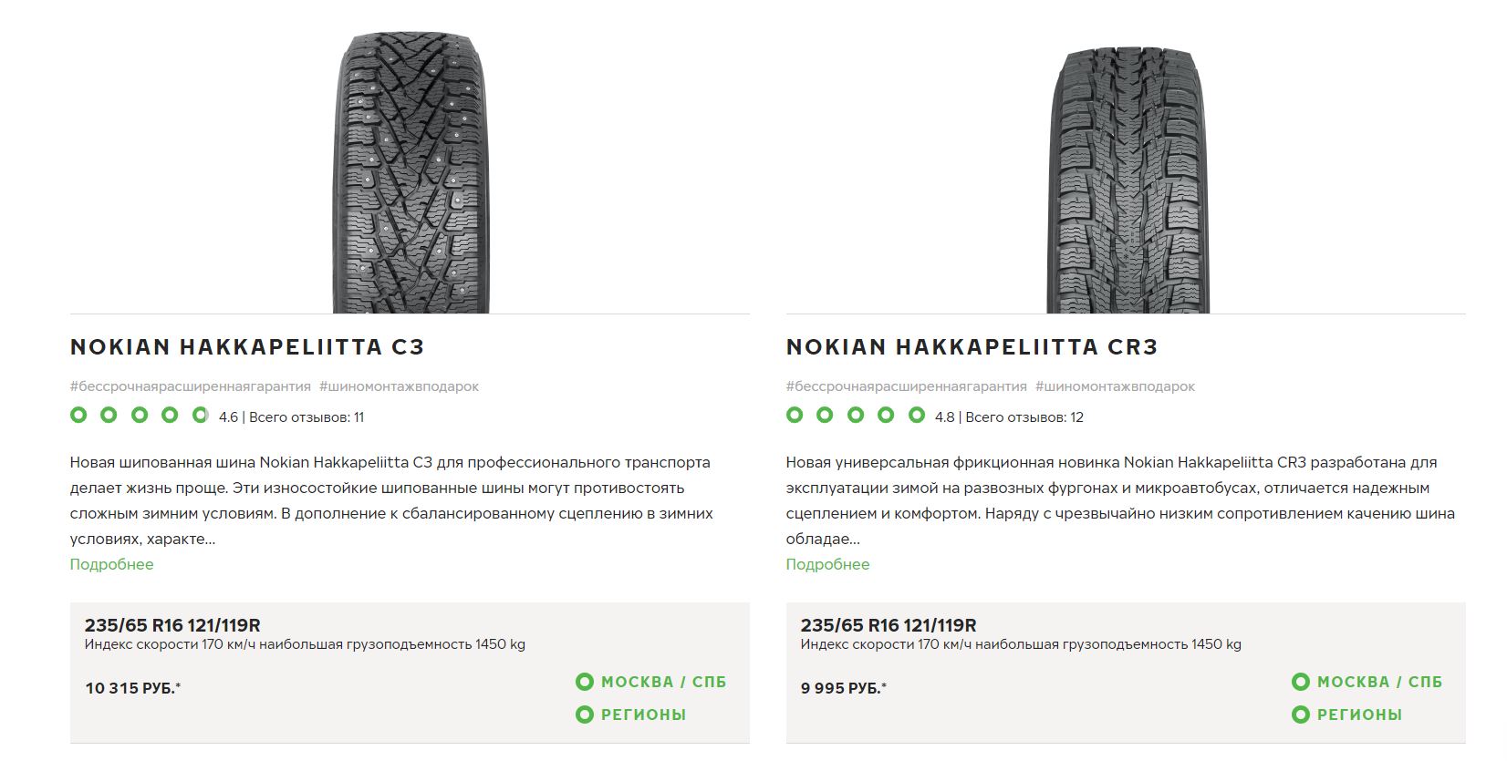
Task: Select Регионы option for C3 tire
Action: (632, 715)
